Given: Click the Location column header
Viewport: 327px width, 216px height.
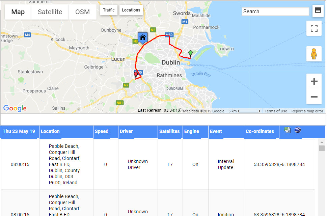Looking at the screenshot, I should coord(66,132).
